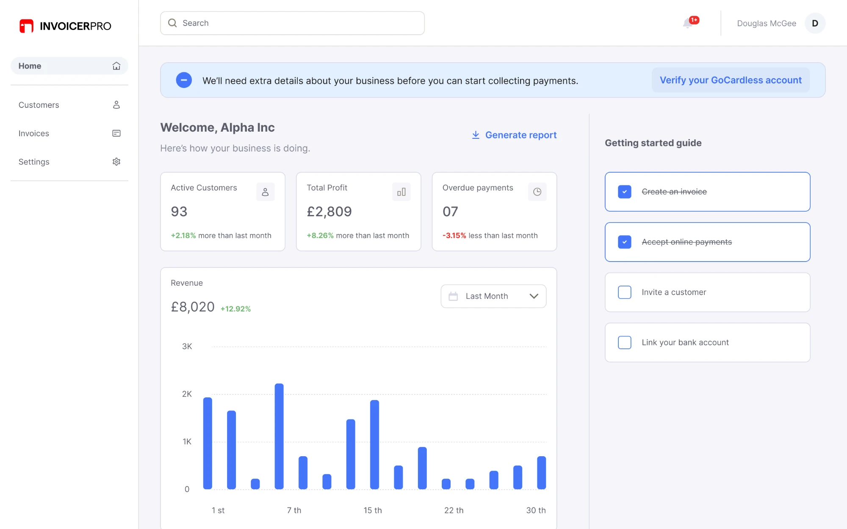Check the Invite a customer checkbox
The width and height of the screenshot is (847, 529).
pos(625,292)
